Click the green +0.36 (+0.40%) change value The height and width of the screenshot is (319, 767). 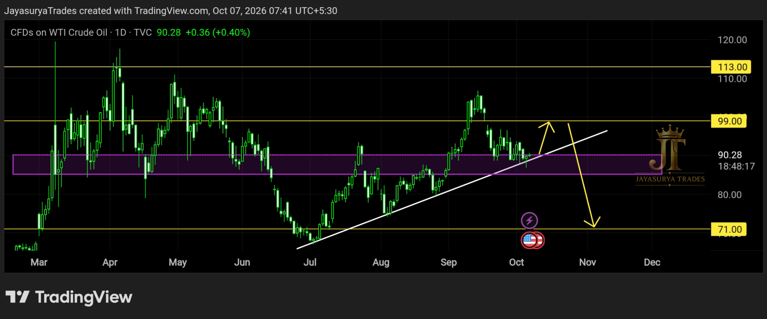tap(218, 32)
